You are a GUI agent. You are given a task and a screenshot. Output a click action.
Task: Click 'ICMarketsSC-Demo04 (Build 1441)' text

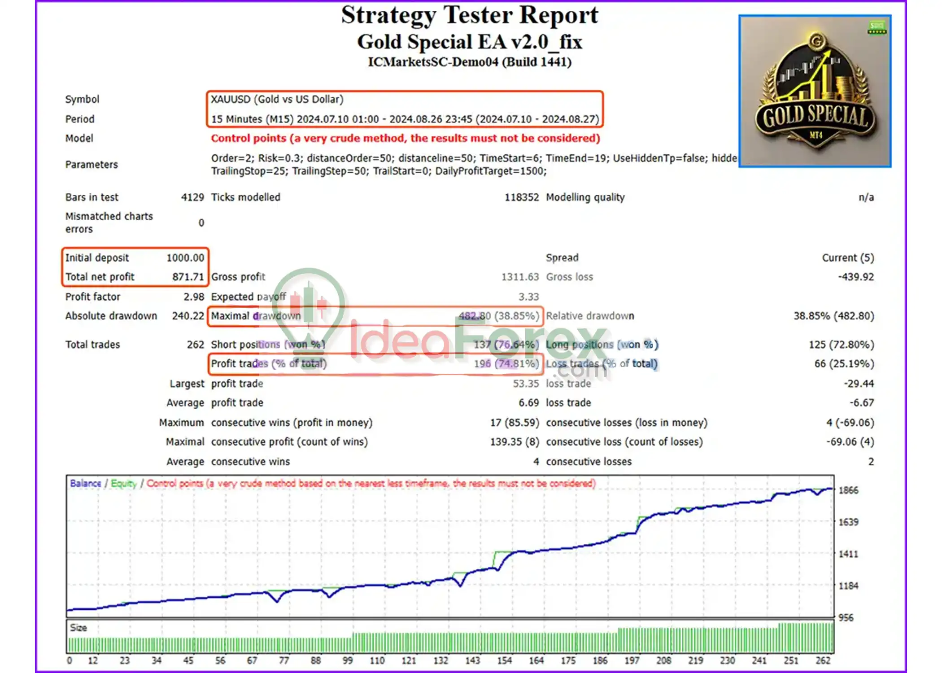tap(470, 62)
